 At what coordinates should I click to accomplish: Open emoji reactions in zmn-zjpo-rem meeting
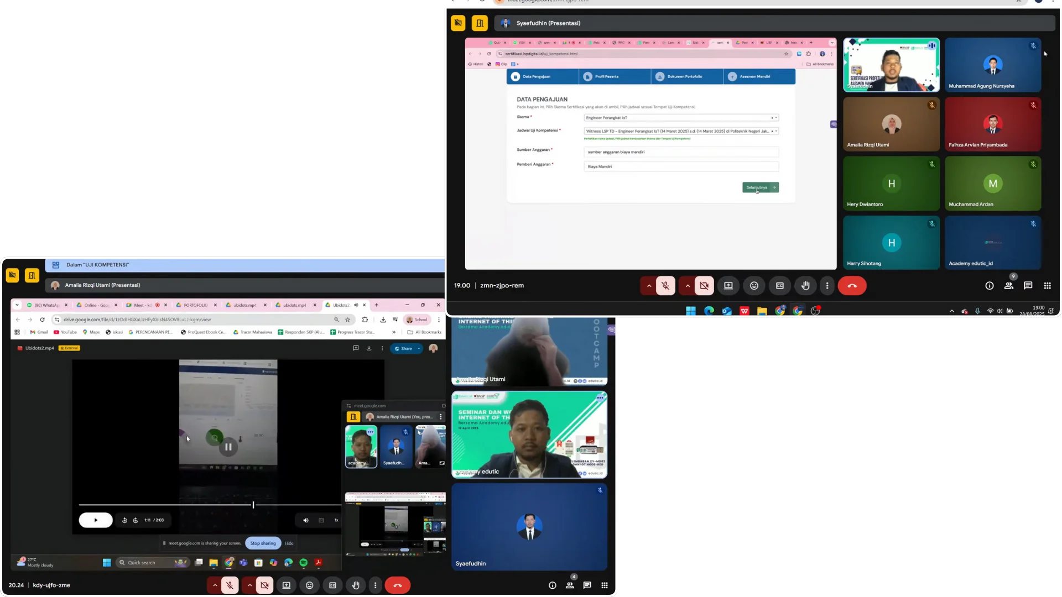click(x=754, y=286)
